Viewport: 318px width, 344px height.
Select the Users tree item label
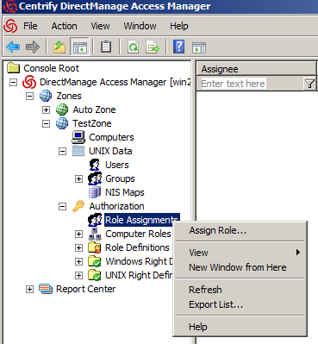pyautogui.click(x=117, y=165)
